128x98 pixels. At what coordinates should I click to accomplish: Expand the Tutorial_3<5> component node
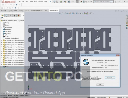click(x=2, y=49)
